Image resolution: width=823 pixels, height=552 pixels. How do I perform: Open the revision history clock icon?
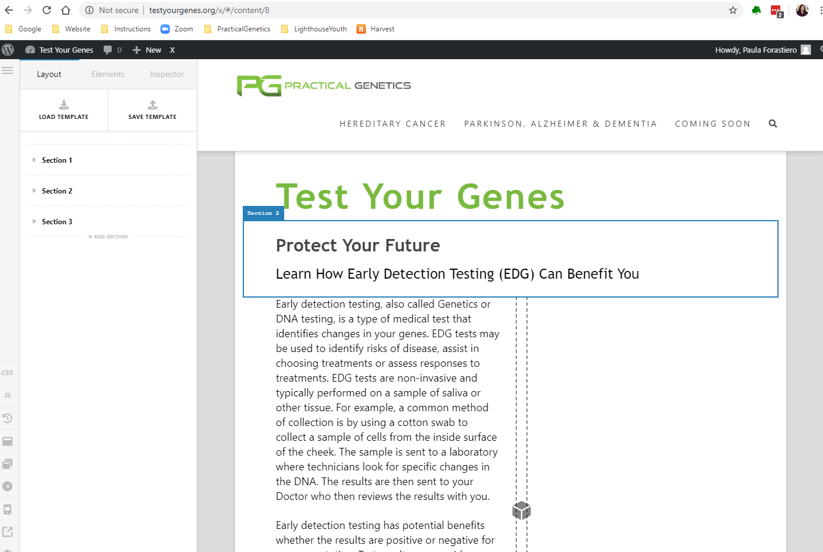pos(7,418)
